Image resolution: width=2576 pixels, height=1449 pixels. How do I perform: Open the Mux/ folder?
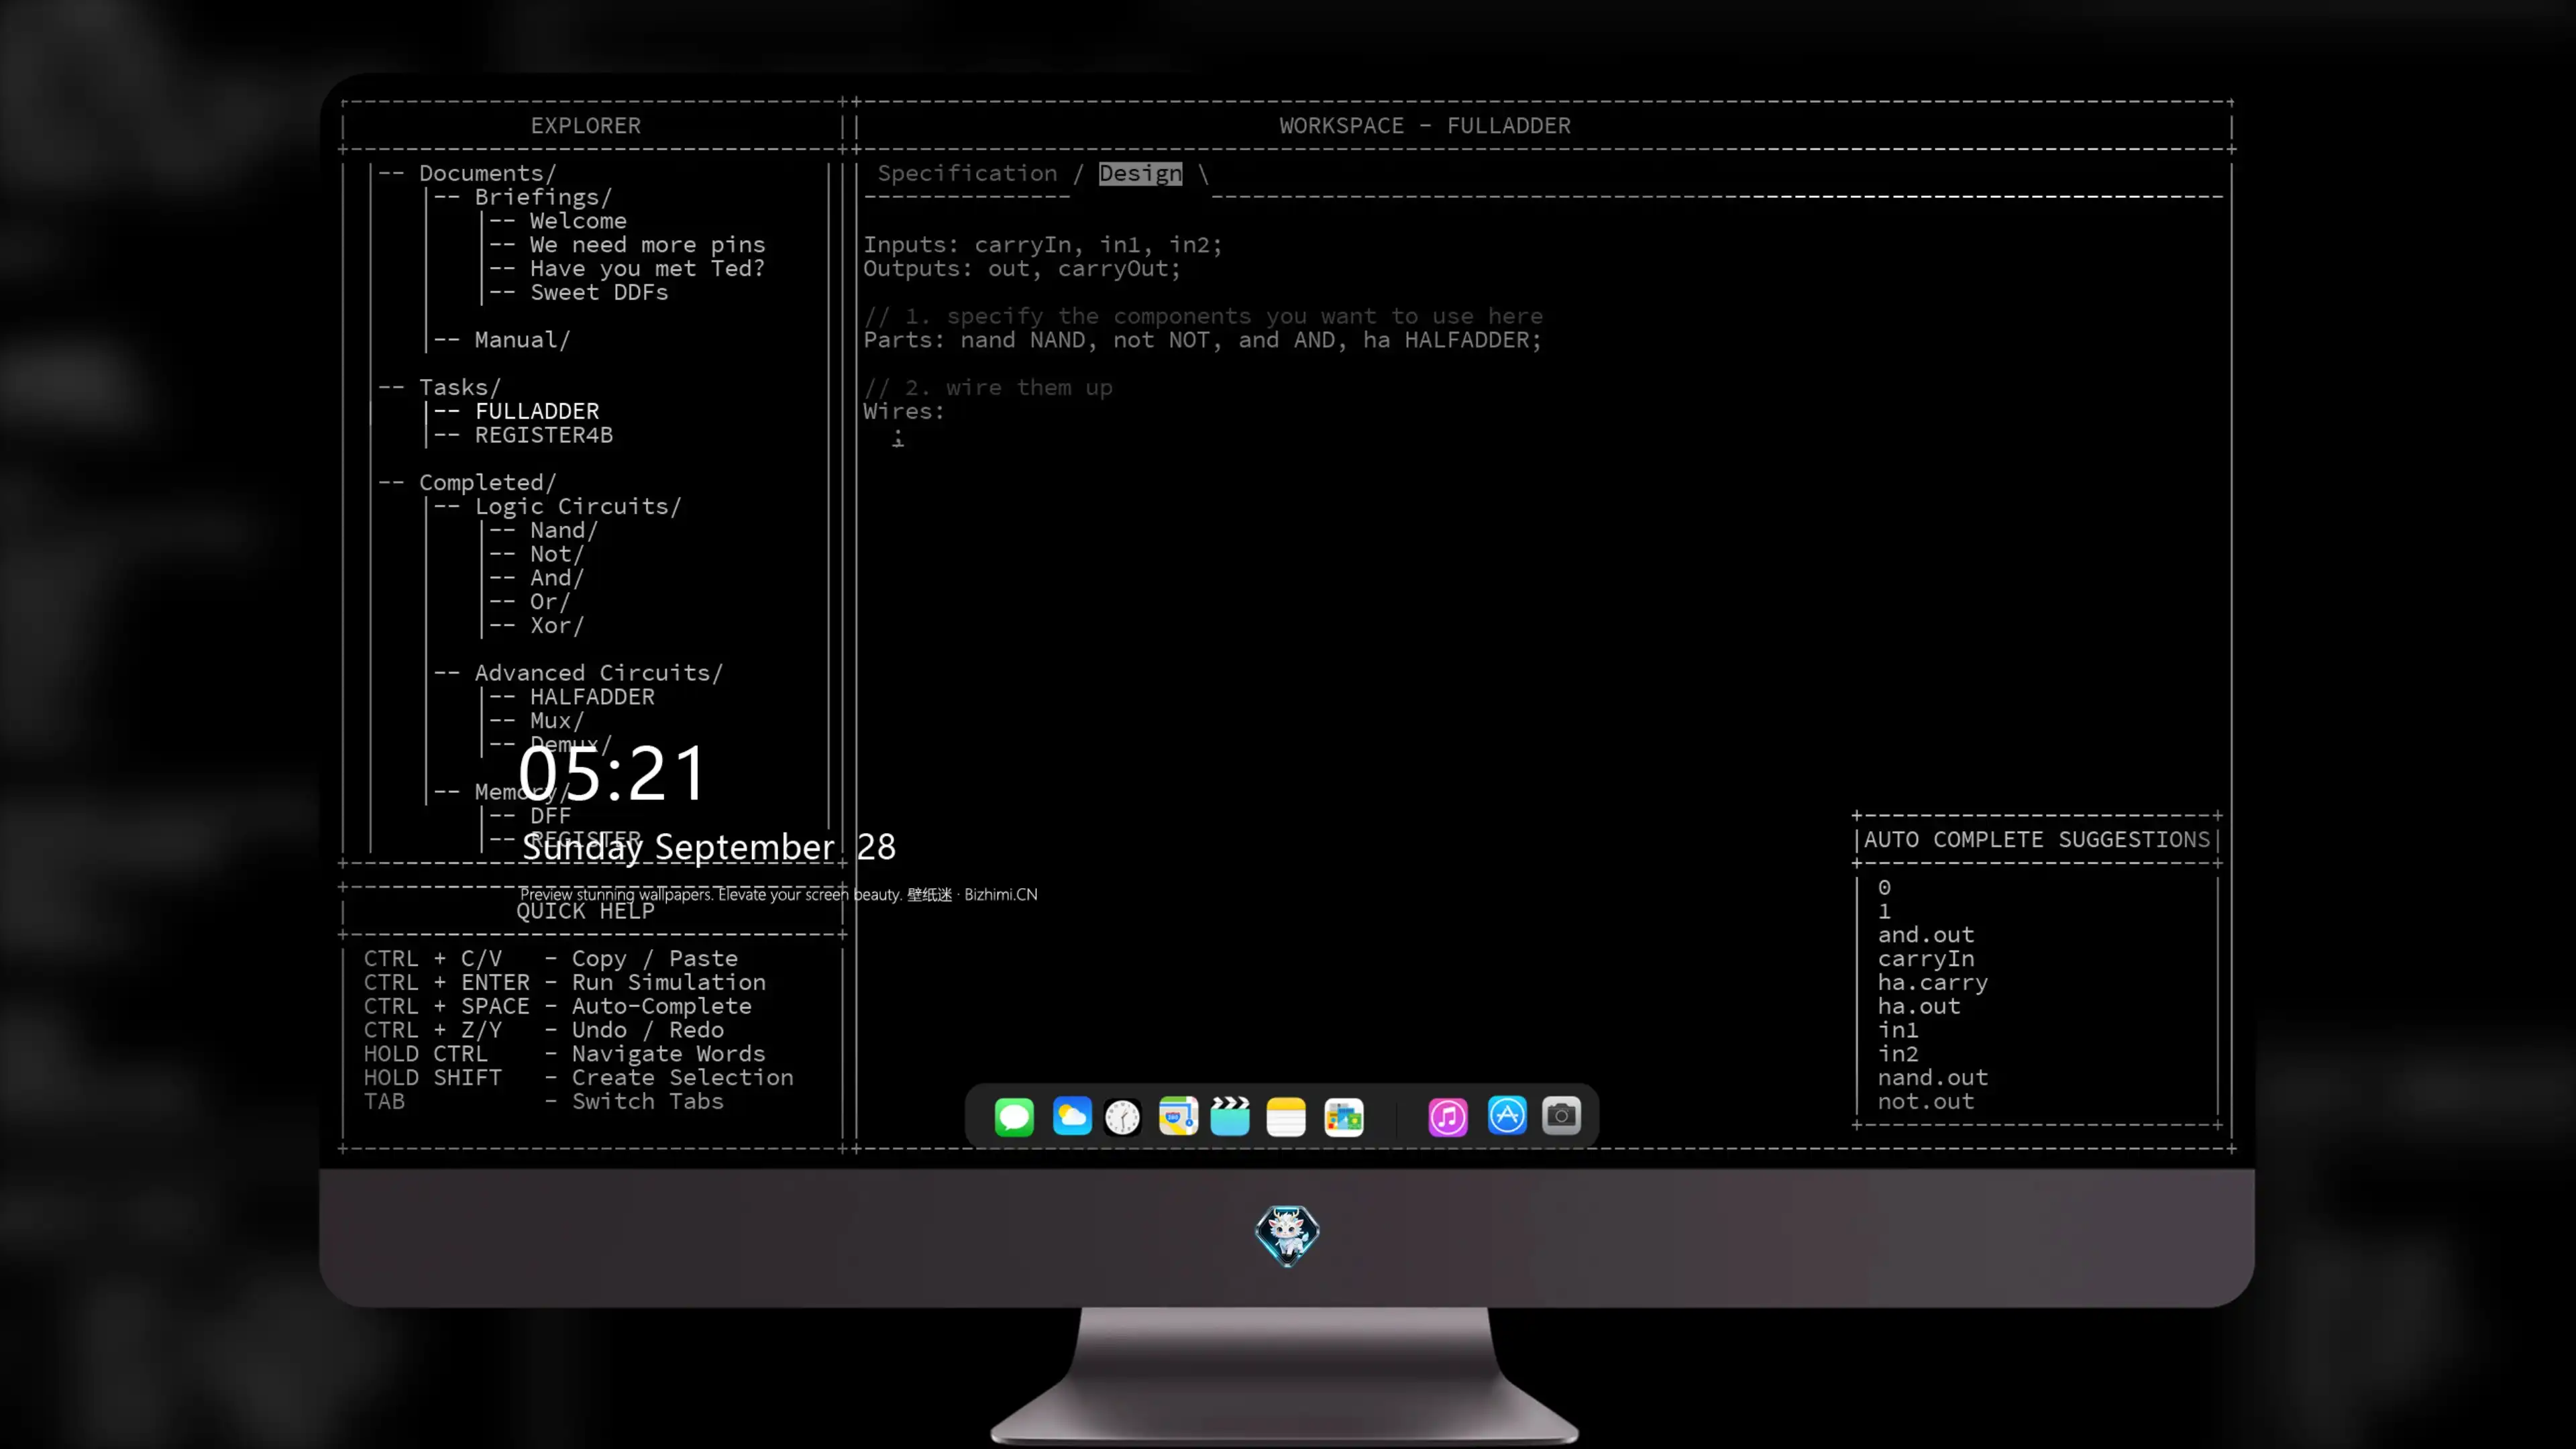pos(556,721)
